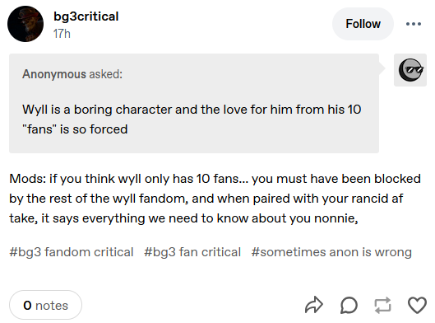Open the bg3critical blog name link
This screenshot has height=323, width=435.
(86, 16)
